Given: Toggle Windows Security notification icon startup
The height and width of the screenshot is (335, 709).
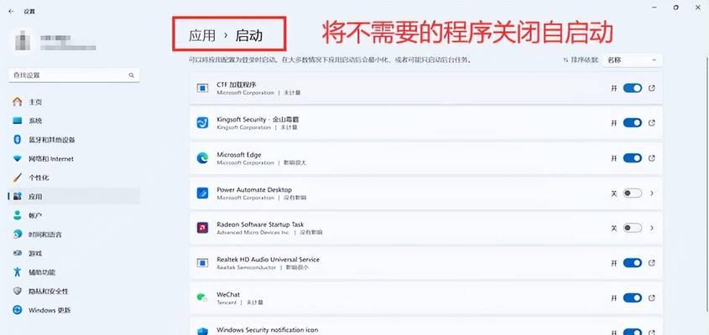Looking at the screenshot, I should click(x=632, y=332).
